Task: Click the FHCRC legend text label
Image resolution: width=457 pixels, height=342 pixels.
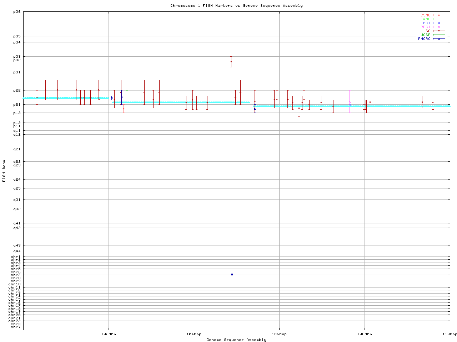Action: (x=424, y=39)
